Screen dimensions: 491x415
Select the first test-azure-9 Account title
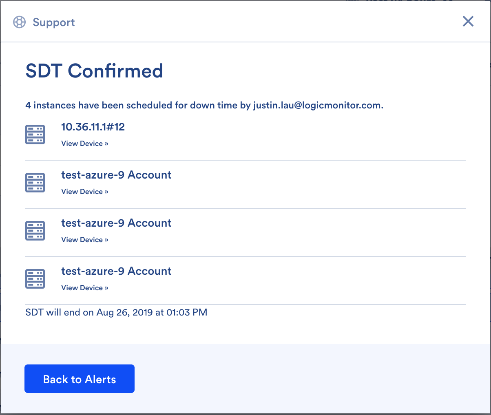(x=116, y=175)
